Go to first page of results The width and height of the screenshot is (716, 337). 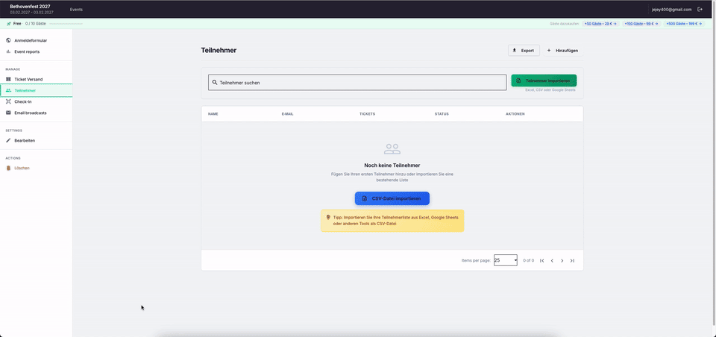(x=541, y=260)
